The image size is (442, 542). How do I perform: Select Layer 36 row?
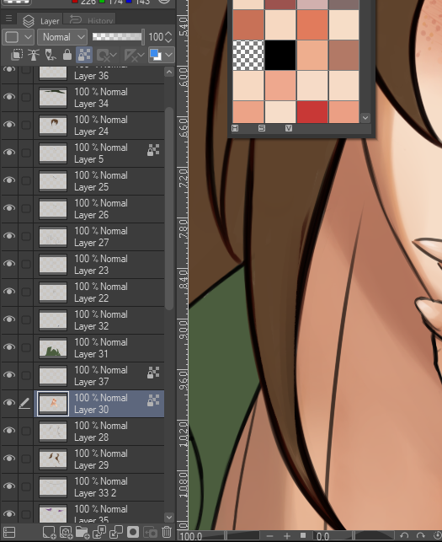pyautogui.click(x=99, y=75)
